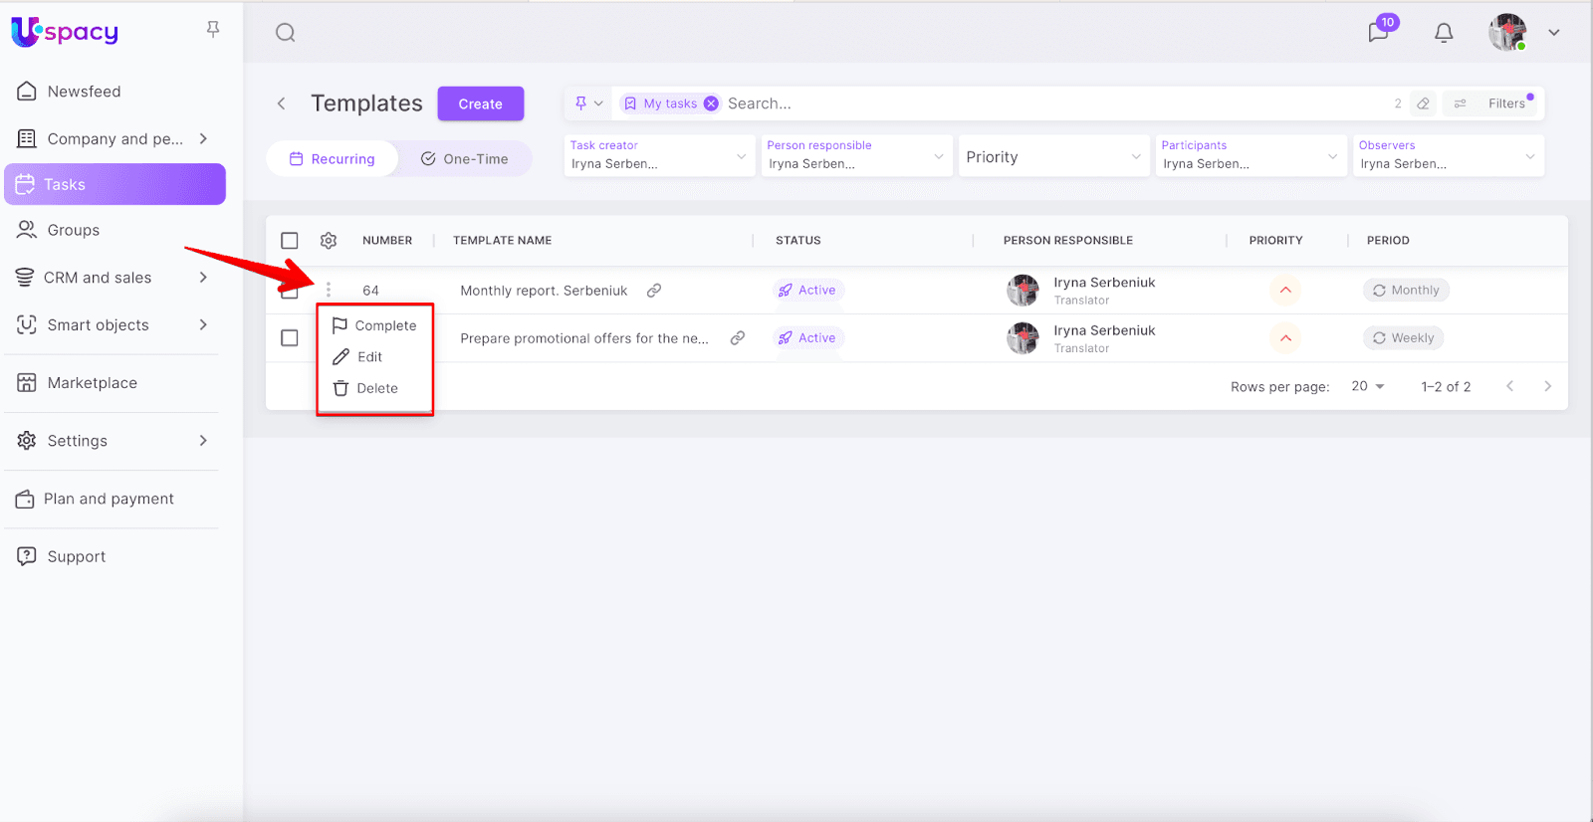Remove the My tasks filter chip
1593x822 pixels.
pos(711,103)
